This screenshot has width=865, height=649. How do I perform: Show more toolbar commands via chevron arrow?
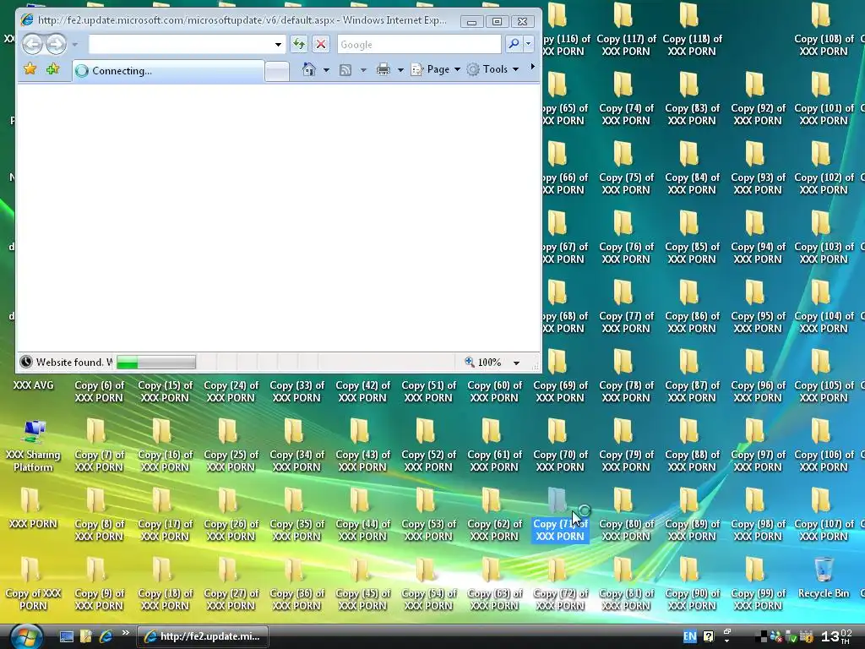pos(532,67)
